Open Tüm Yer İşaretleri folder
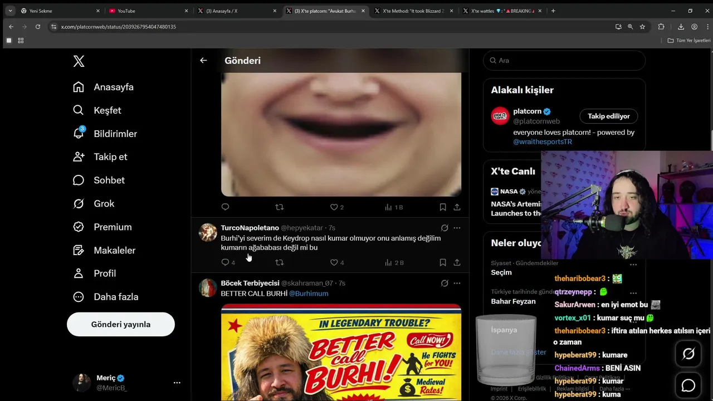This screenshot has width=713, height=401. (x=689, y=41)
